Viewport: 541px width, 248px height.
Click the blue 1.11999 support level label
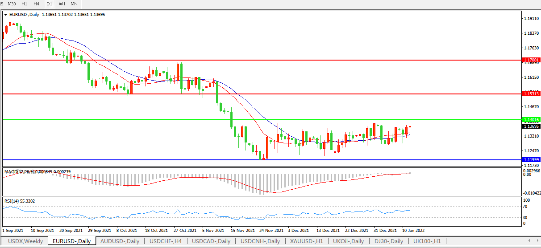click(x=531, y=159)
